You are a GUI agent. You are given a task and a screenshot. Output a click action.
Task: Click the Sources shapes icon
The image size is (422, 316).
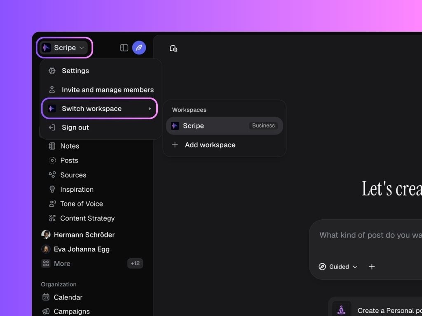tap(52, 174)
